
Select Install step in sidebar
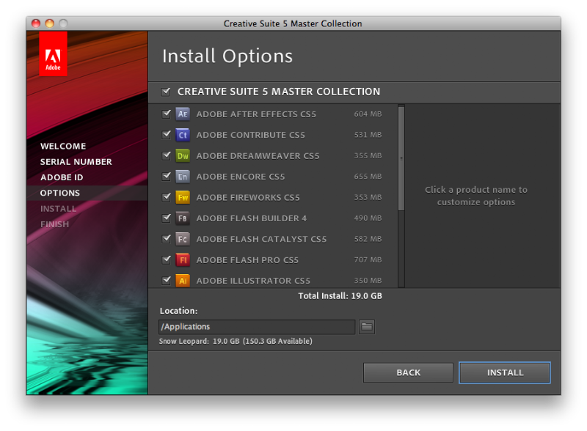(x=59, y=209)
